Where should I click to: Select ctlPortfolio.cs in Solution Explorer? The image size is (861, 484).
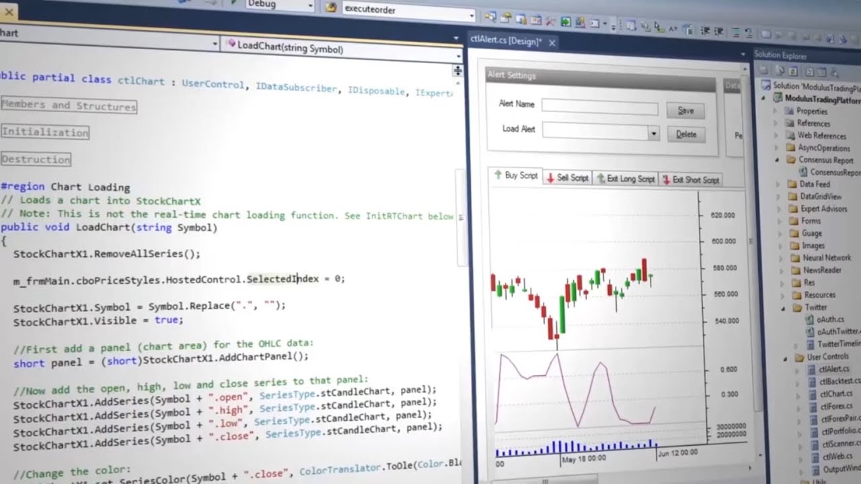pos(841,431)
